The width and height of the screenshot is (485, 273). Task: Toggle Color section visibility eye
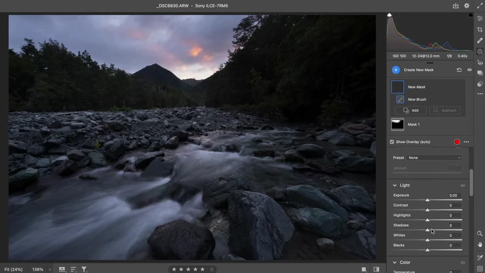(463, 262)
